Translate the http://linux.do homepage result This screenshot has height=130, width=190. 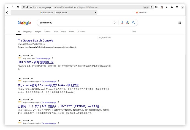coord(43,58)
